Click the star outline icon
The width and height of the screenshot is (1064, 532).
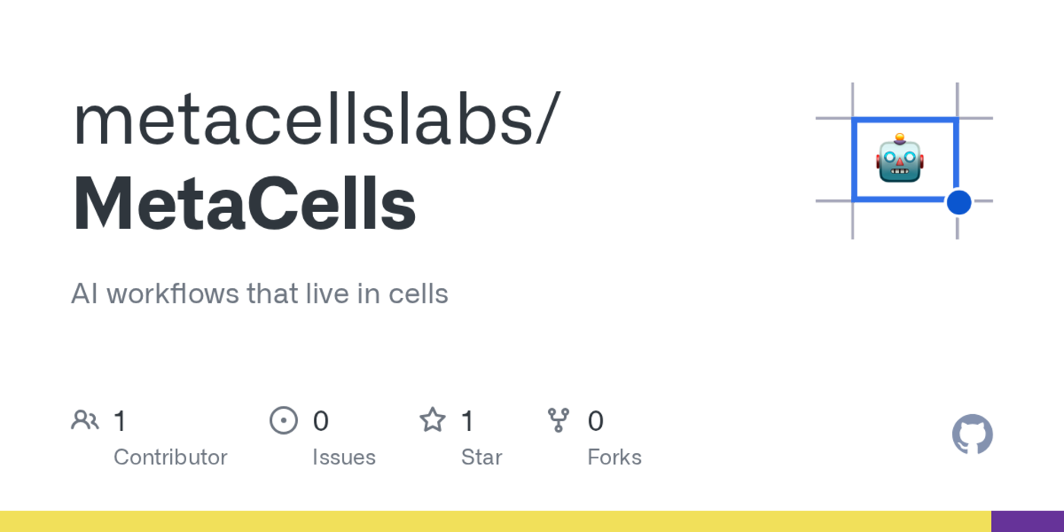432,420
